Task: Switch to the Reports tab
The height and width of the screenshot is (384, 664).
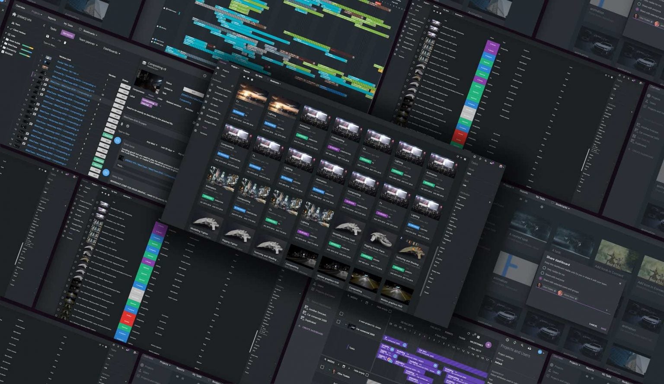Action: [x=52, y=19]
